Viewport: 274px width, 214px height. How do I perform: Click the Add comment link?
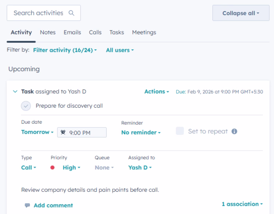[53, 205]
